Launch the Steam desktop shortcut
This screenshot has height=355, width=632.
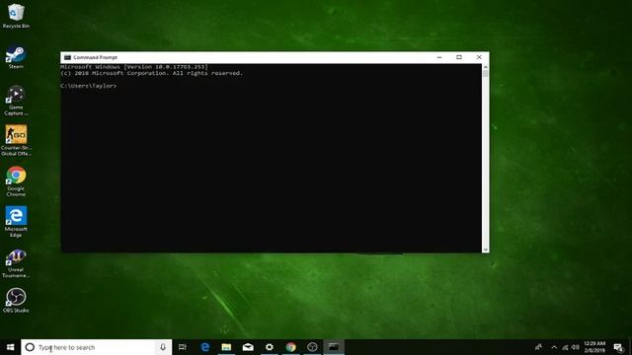16,57
